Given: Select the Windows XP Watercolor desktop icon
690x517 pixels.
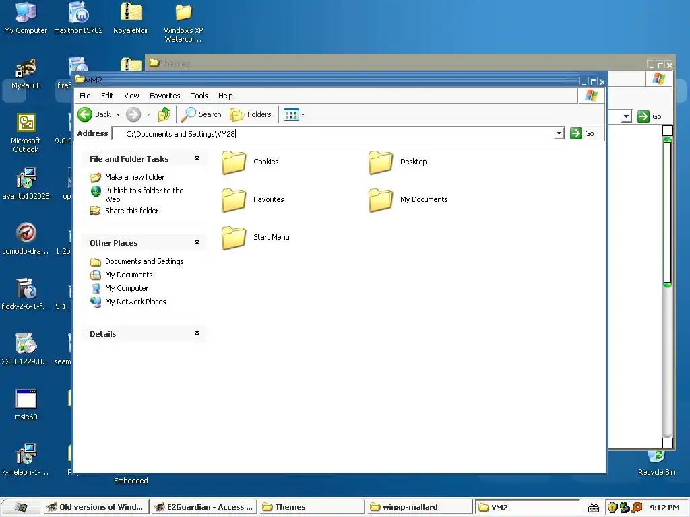Looking at the screenshot, I should tap(183, 22).
